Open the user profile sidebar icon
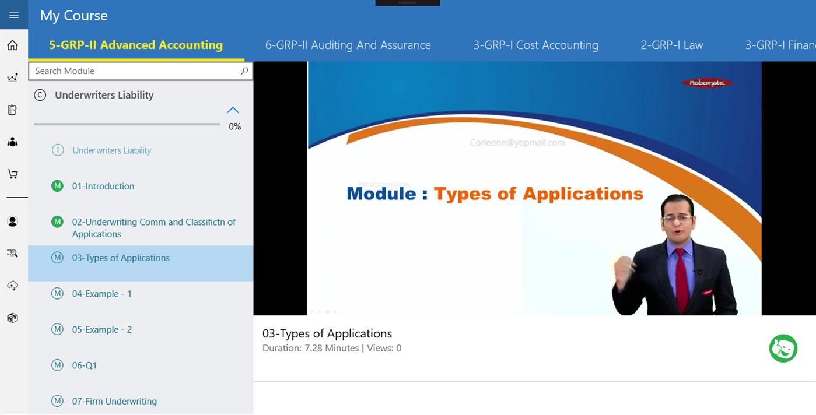Viewport: 816px width, 415px height. click(x=13, y=221)
